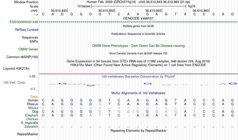Click the RefSeq genes from NCBI title
Screen dimensions: 238x140
[138, 26]
